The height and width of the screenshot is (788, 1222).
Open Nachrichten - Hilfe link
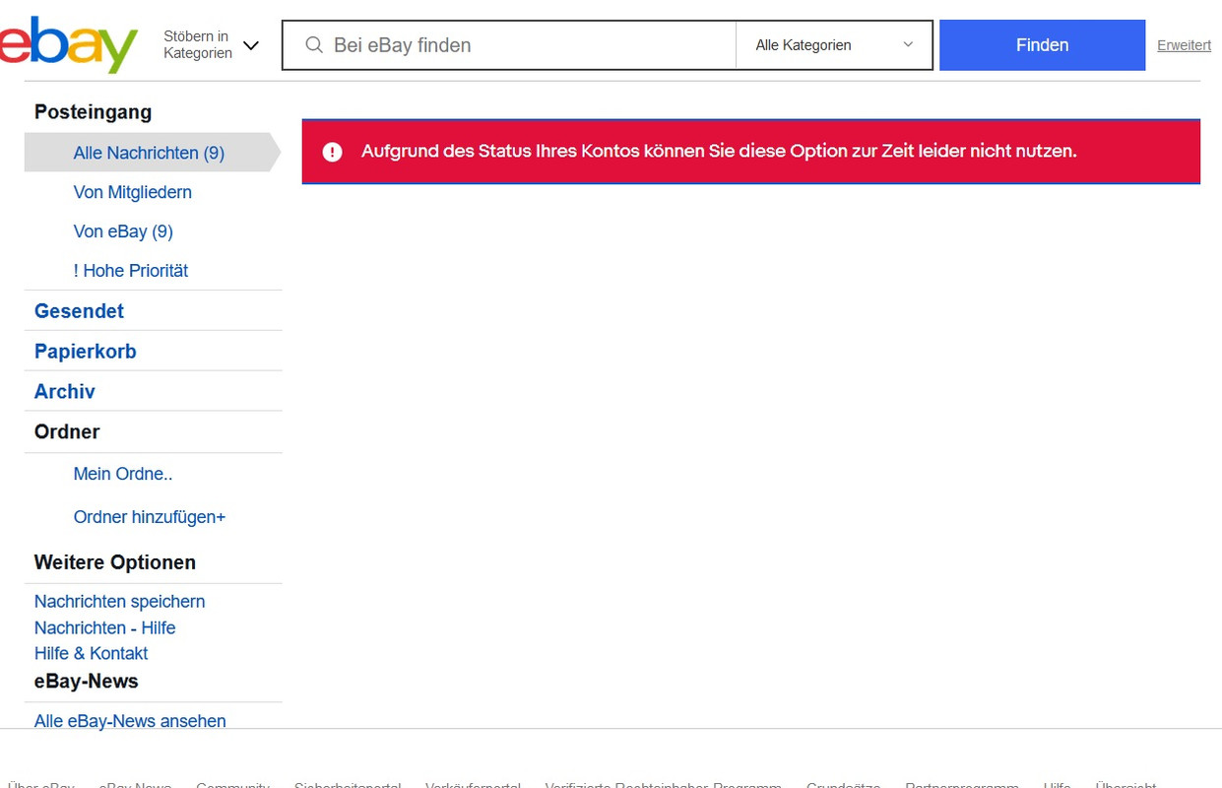[x=104, y=628]
